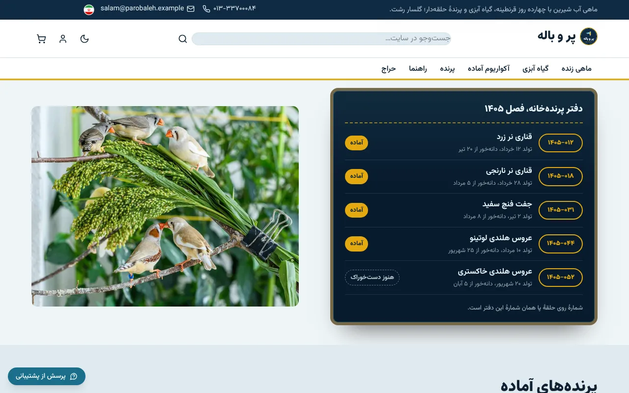Select ring number ۱۴۰۵-۰۱۲ badge
This screenshot has width=629, height=393.
pos(561,143)
